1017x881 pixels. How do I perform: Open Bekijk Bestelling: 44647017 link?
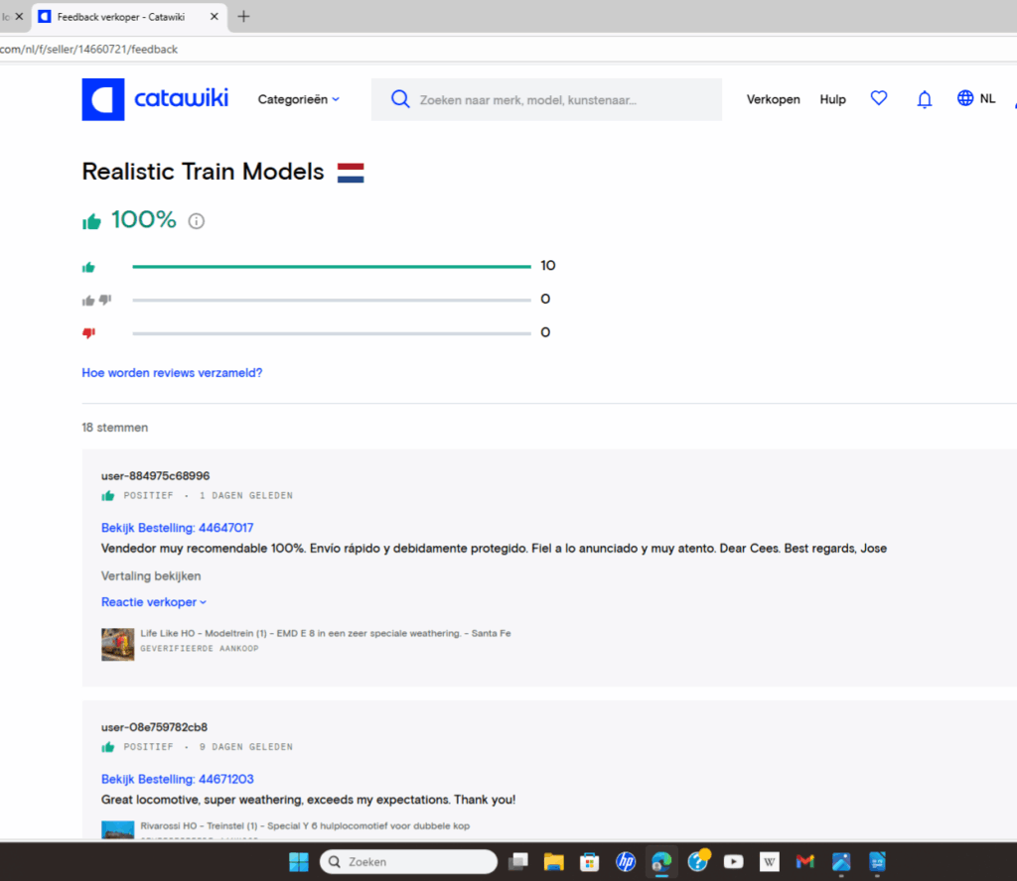pyautogui.click(x=177, y=528)
